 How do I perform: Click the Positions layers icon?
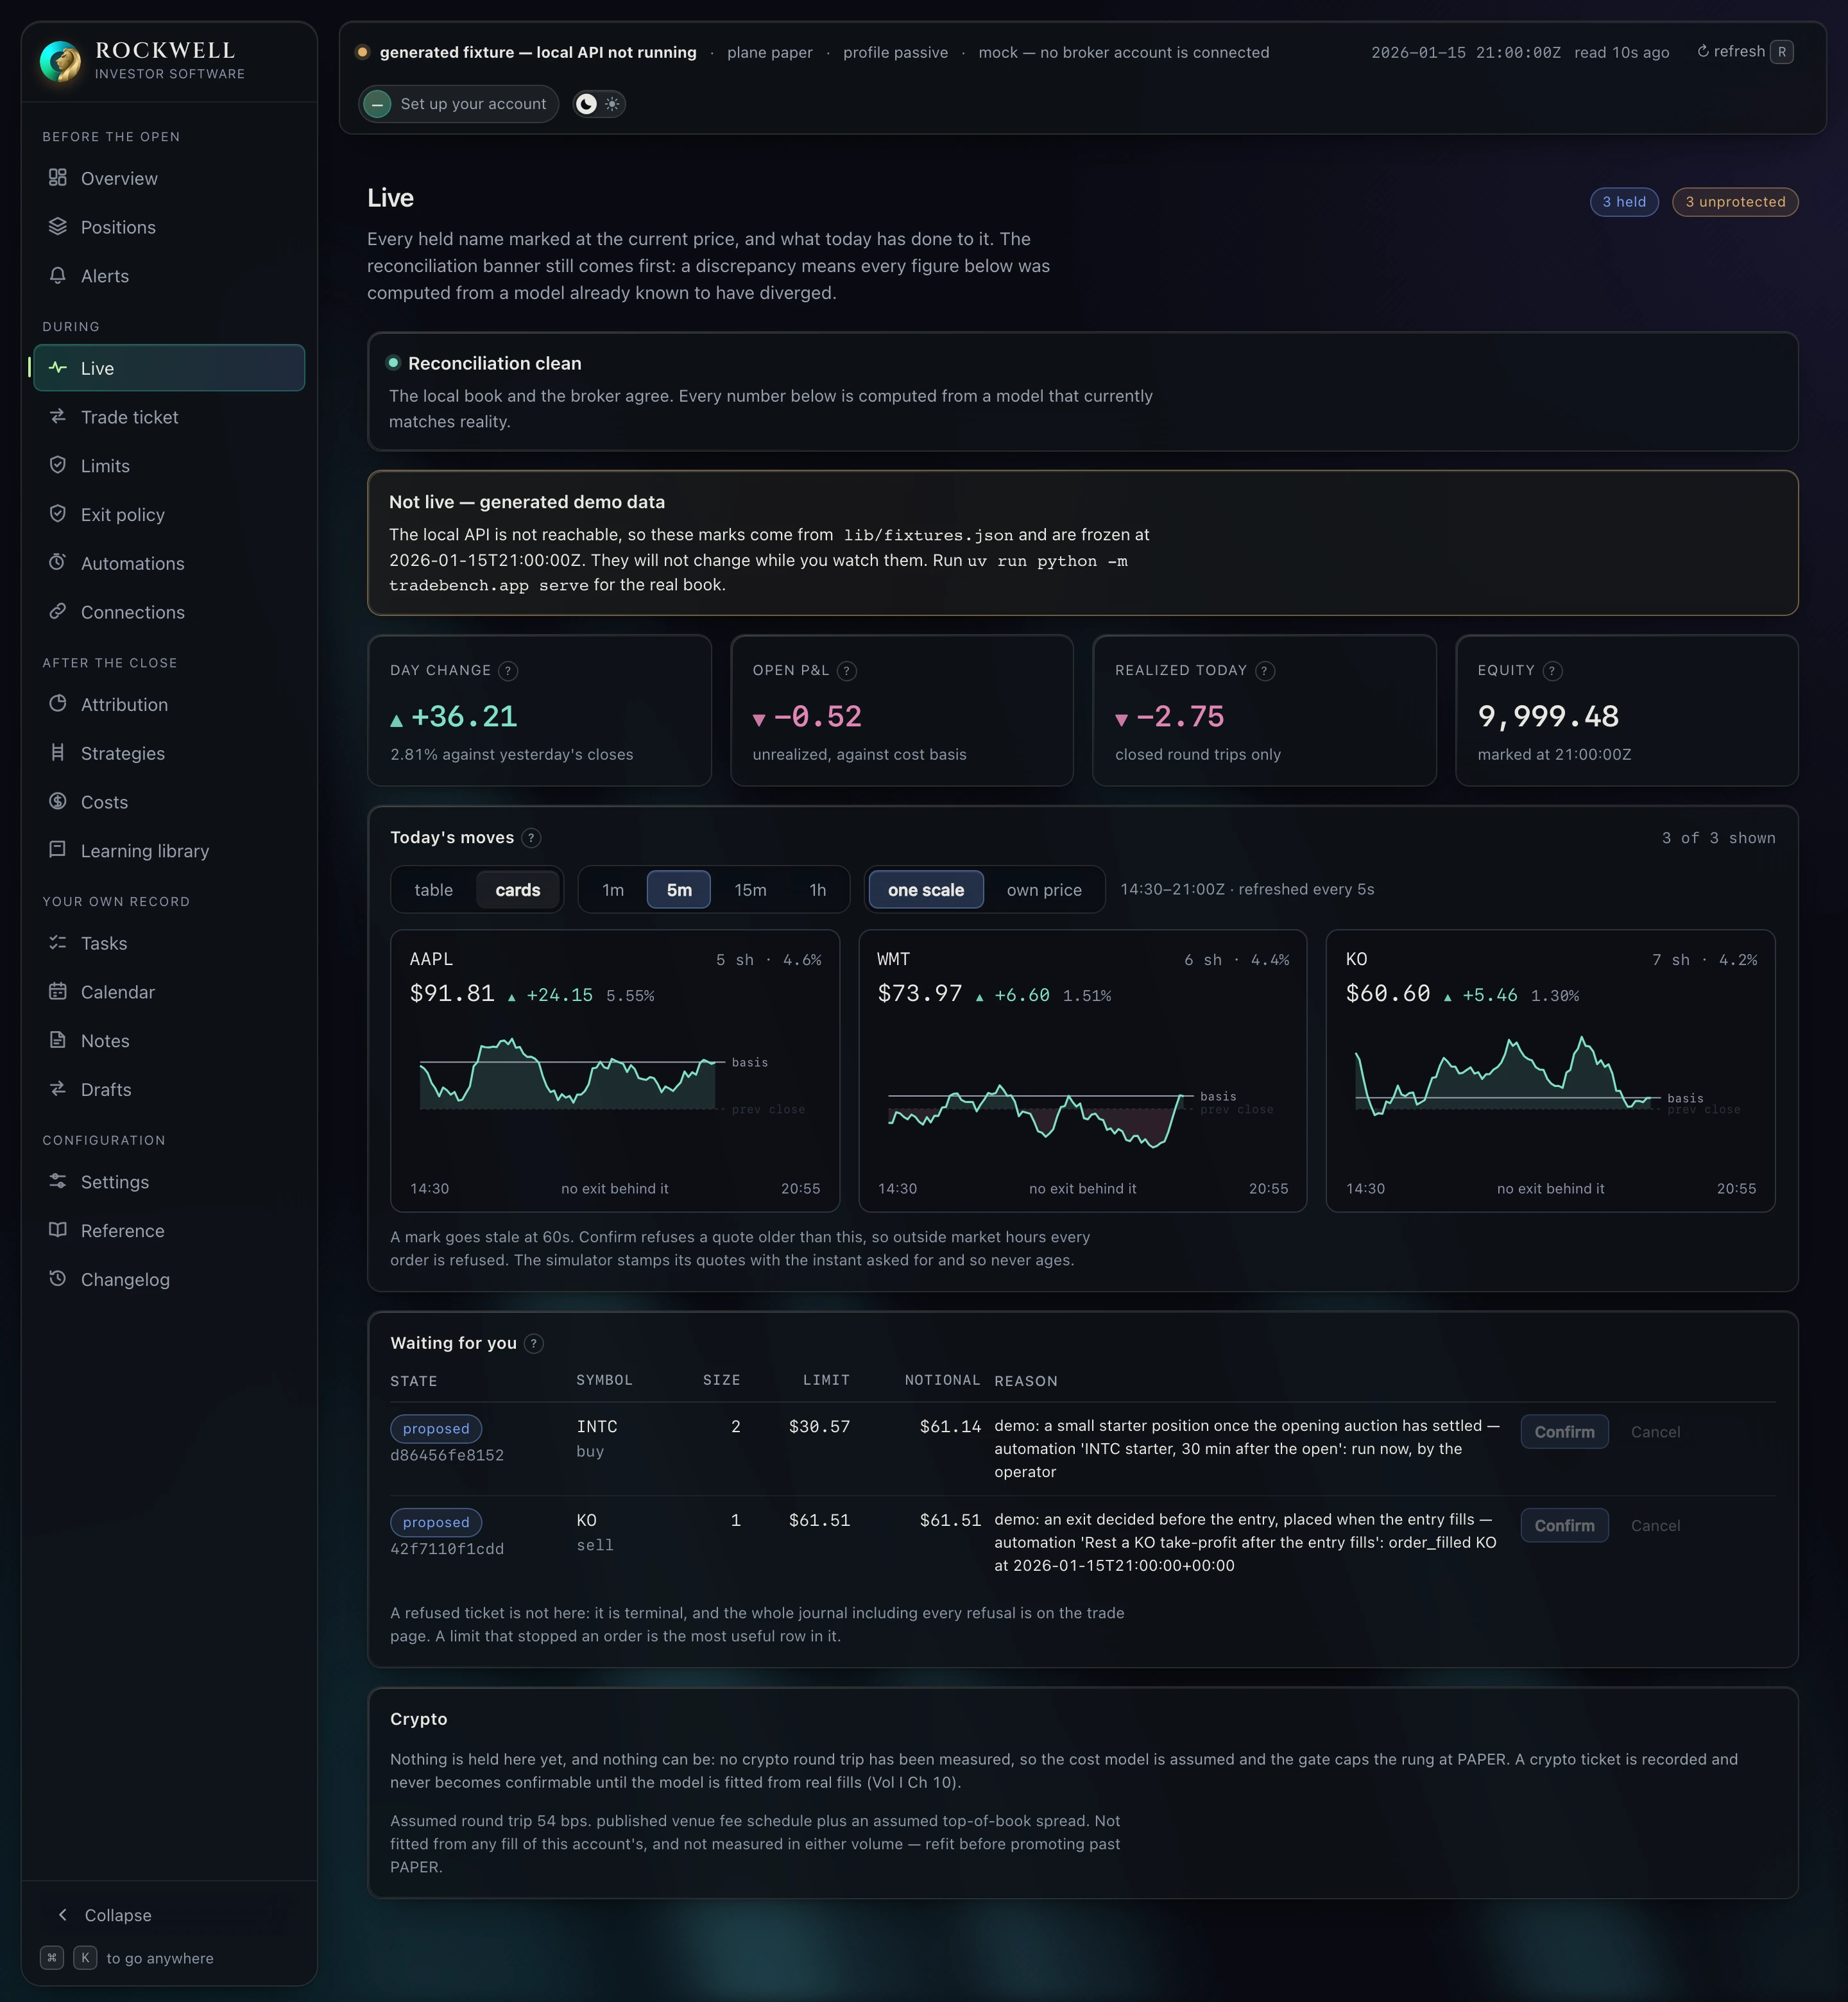58,226
